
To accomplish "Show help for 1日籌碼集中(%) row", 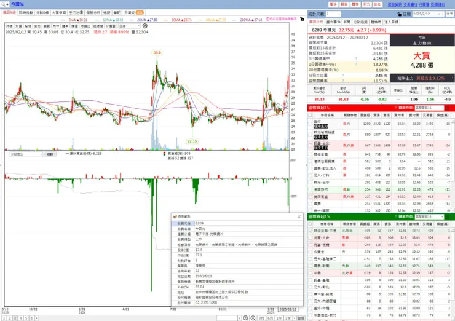I will click(x=356, y=64).
